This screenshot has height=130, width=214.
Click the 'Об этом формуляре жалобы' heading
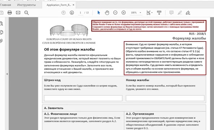coord(69,49)
